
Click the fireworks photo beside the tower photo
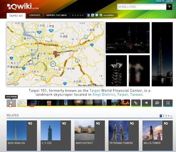(139, 71)
